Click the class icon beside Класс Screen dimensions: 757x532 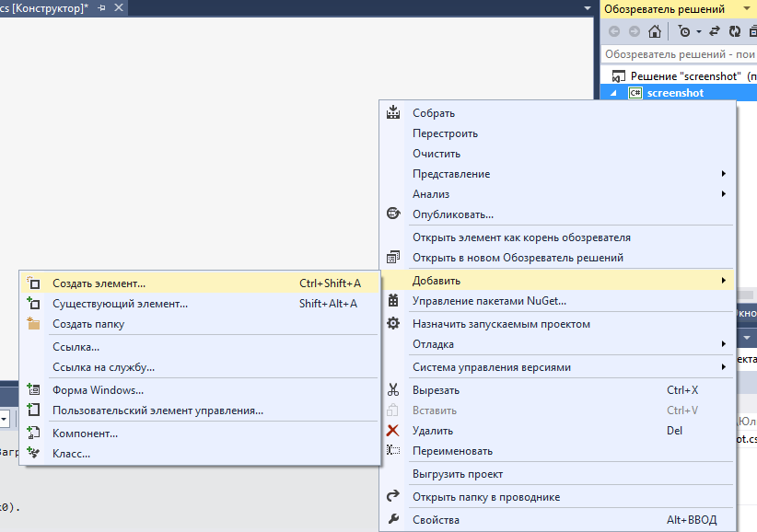33,453
